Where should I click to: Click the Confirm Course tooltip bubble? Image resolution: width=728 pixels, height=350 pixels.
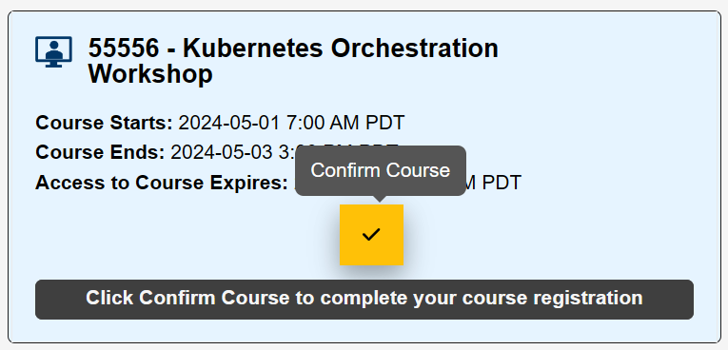pyautogui.click(x=381, y=170)
